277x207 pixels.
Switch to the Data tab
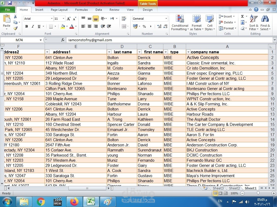[98, 10]
